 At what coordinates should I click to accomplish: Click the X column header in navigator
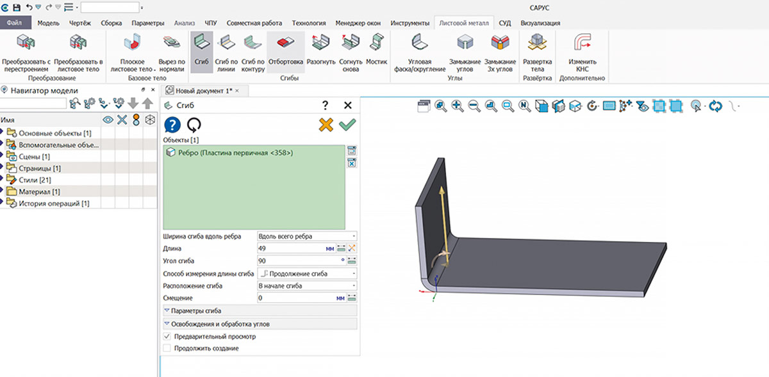122,120
